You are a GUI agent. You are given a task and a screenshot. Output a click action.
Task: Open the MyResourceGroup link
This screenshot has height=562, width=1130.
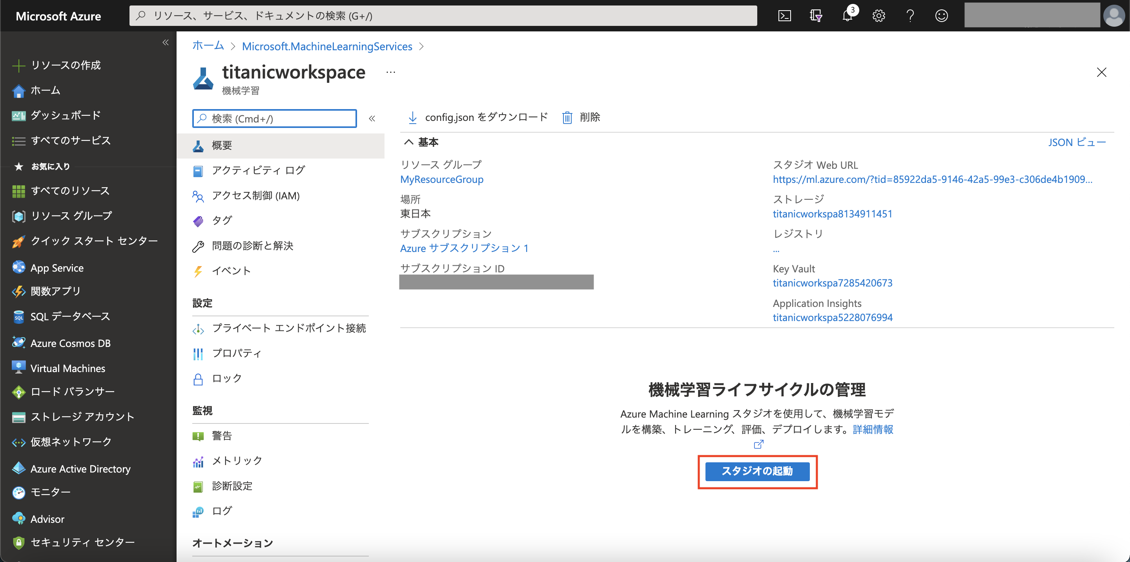coord(441,179)
